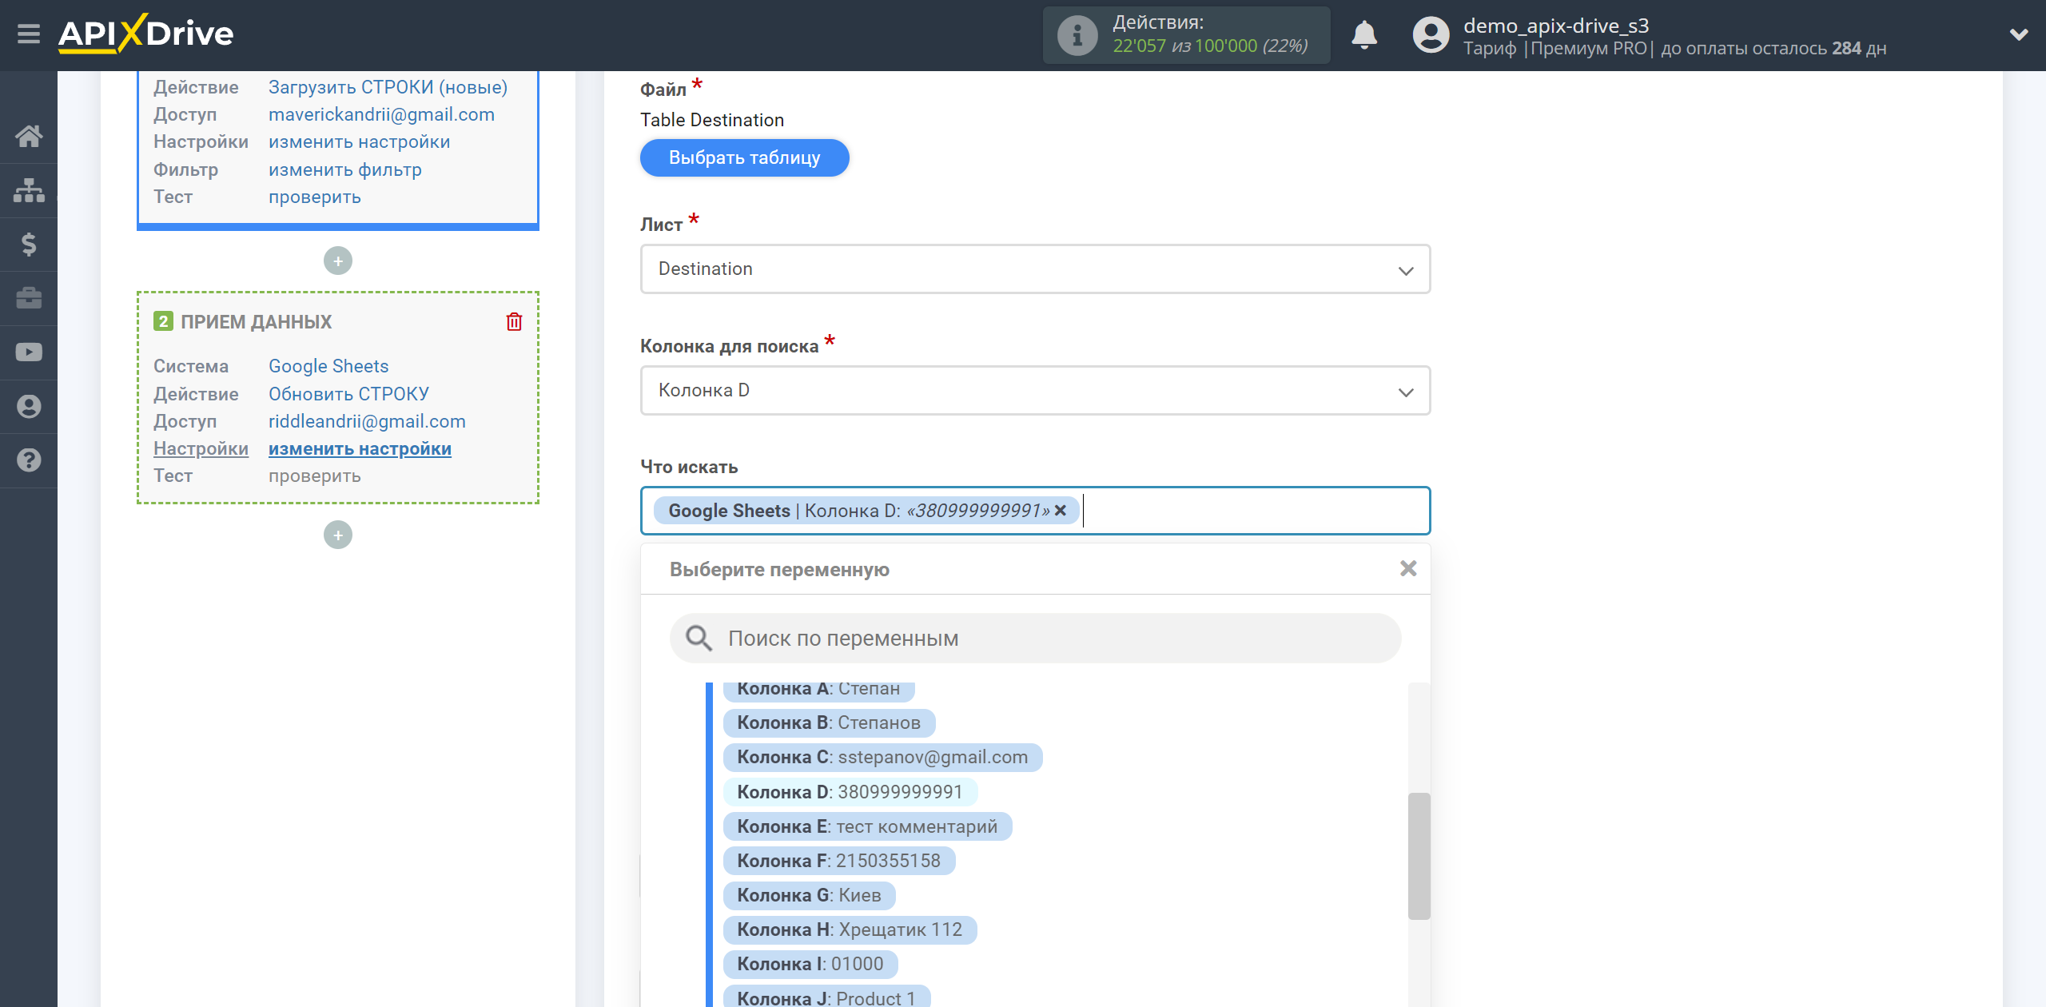
Task: Select variable Колонка J: Product 1
Action: click(826, 997)
